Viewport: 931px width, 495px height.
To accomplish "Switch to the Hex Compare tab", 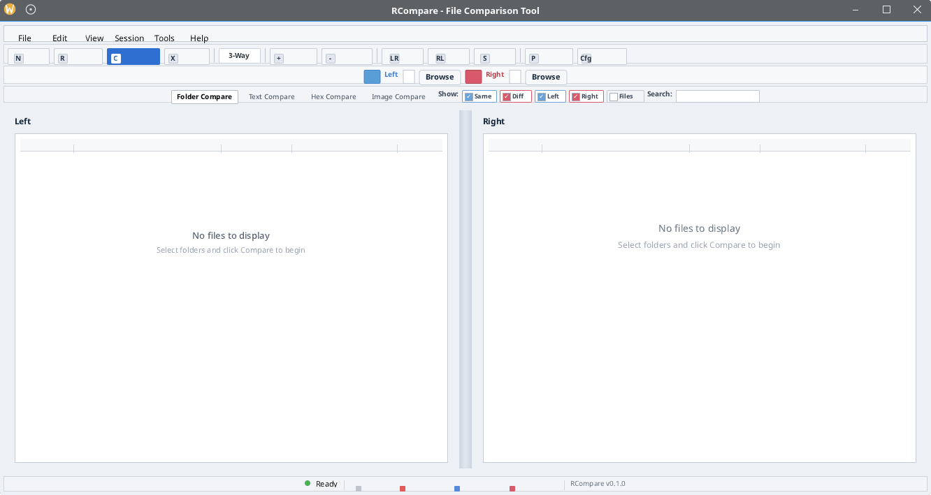I will click(x=333, y=97).
